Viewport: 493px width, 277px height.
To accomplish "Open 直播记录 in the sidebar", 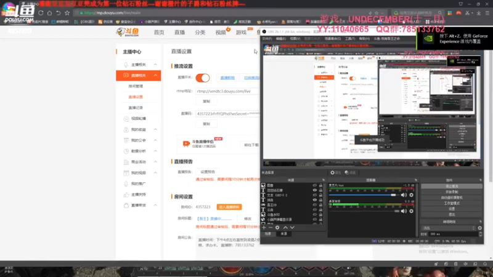I will (136, 108).
